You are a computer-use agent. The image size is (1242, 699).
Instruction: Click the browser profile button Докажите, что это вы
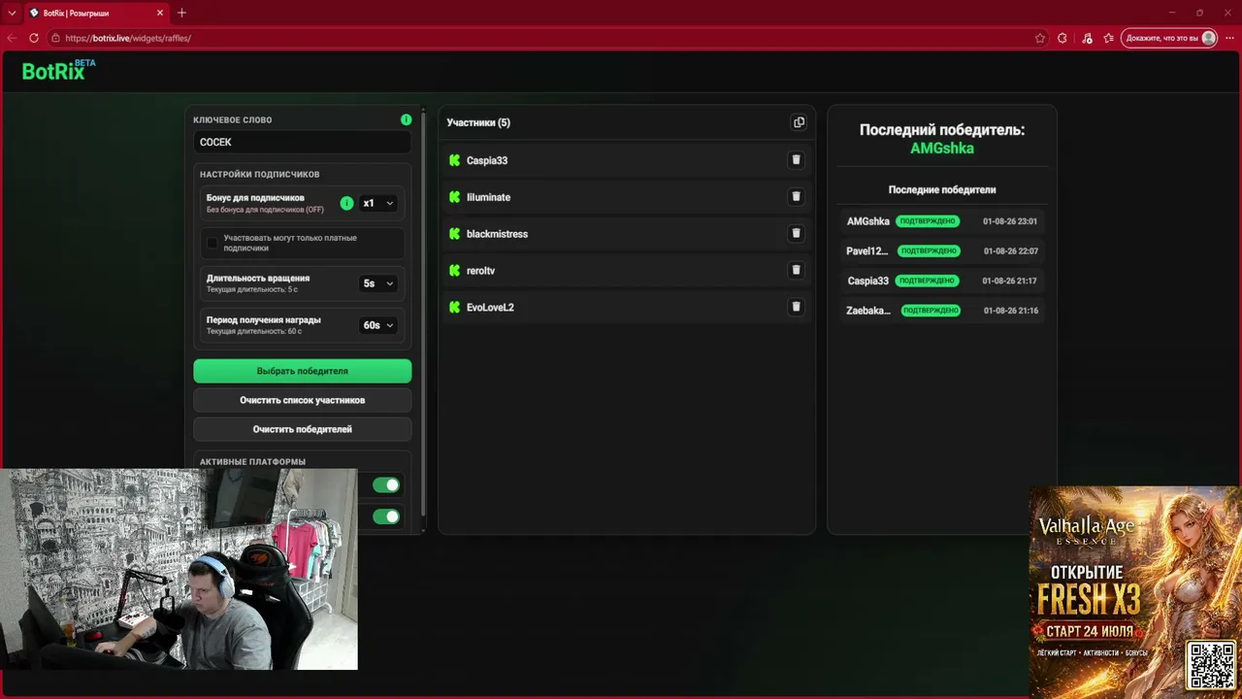(1169, 38)
